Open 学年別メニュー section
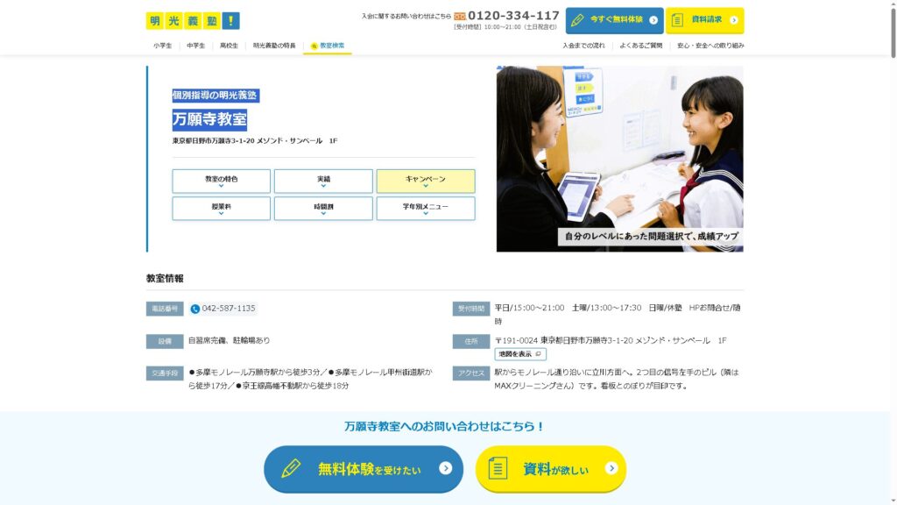Viewport: 897px width, 505px height. coord(426,209)
